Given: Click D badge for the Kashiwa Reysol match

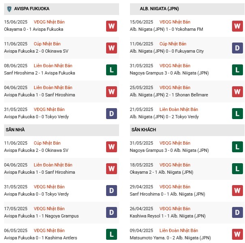Looking at the screenshot, I should [237, 212].
